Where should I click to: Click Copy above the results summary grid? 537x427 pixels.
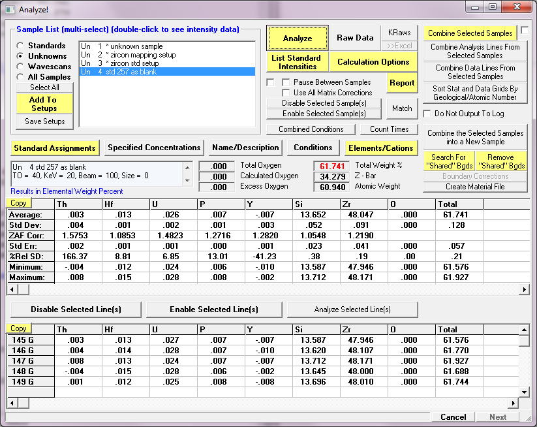[18, 203]
